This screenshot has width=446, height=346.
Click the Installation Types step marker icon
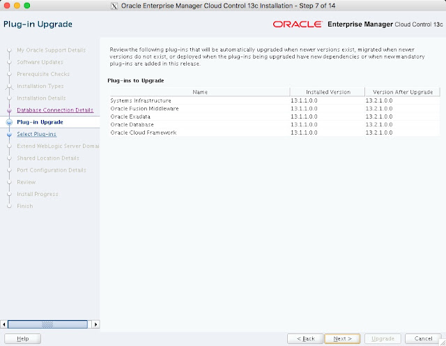(9, 86)
